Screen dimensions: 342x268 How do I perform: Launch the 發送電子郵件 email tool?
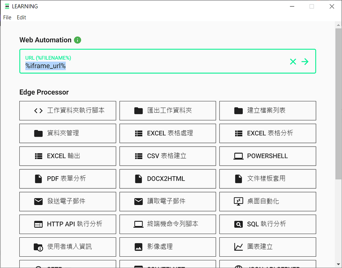point(67,201)
